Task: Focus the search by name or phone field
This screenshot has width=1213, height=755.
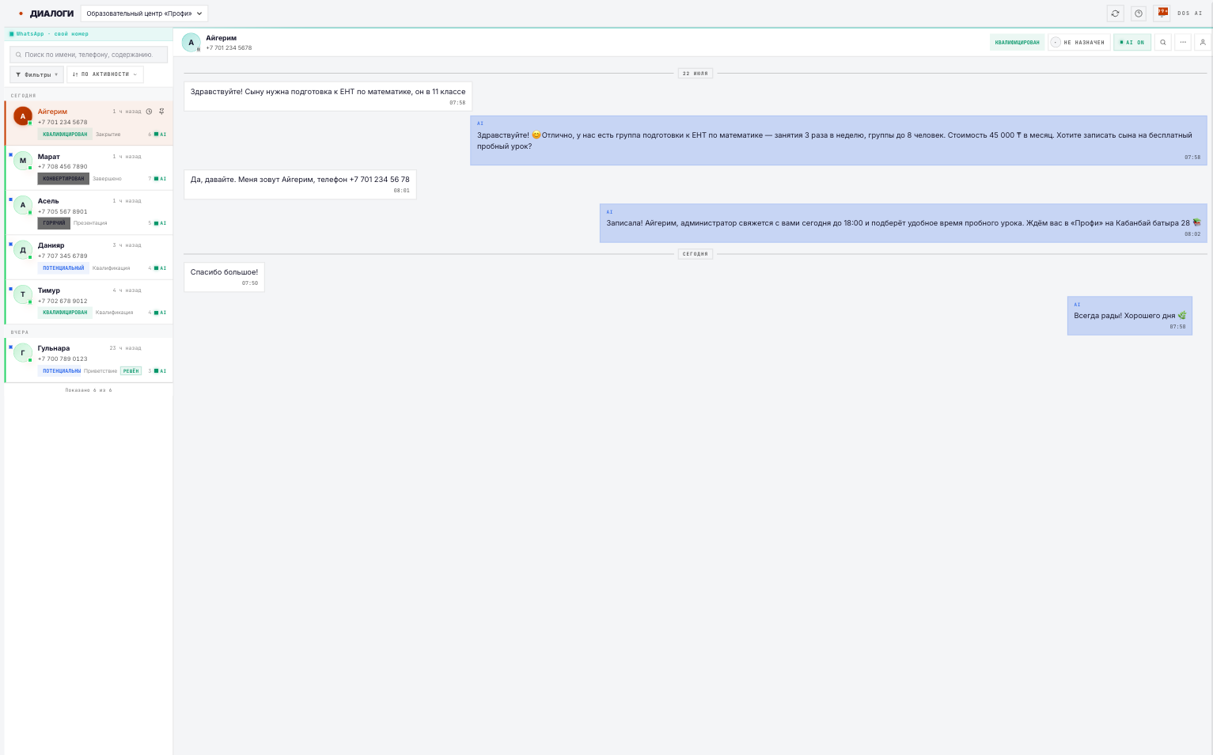Action: pos(89,55)
